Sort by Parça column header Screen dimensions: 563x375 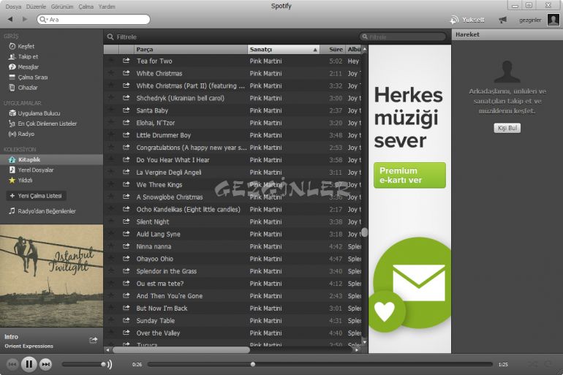pyautogui.click(x=191, y=50)
